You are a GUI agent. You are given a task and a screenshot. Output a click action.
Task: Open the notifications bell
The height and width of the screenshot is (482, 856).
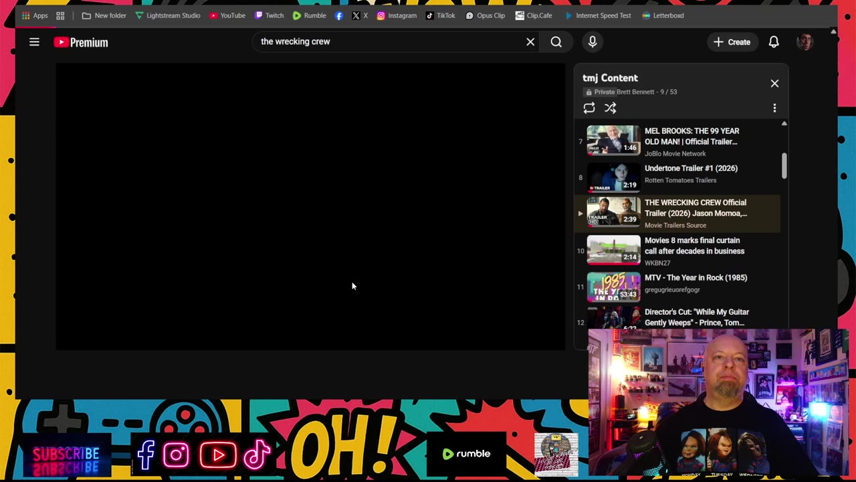[x=774, y=42]
